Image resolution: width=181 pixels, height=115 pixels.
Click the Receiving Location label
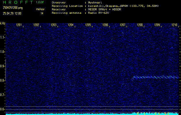67,6
